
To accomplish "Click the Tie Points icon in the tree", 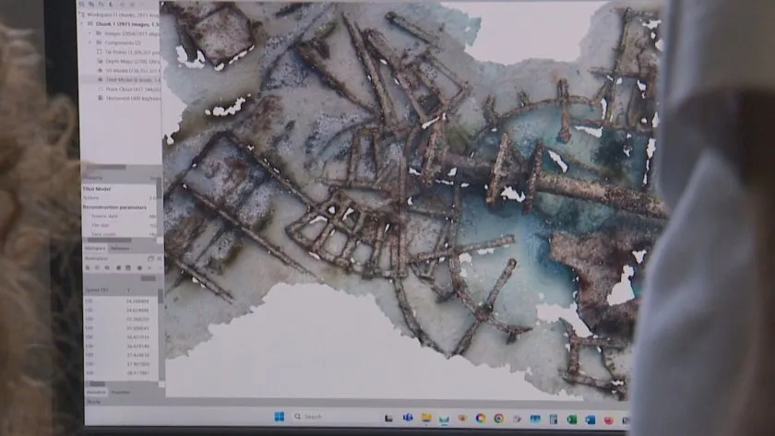I will point(98,53).
